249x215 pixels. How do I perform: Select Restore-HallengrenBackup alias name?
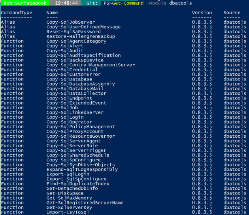coord(81,36)
